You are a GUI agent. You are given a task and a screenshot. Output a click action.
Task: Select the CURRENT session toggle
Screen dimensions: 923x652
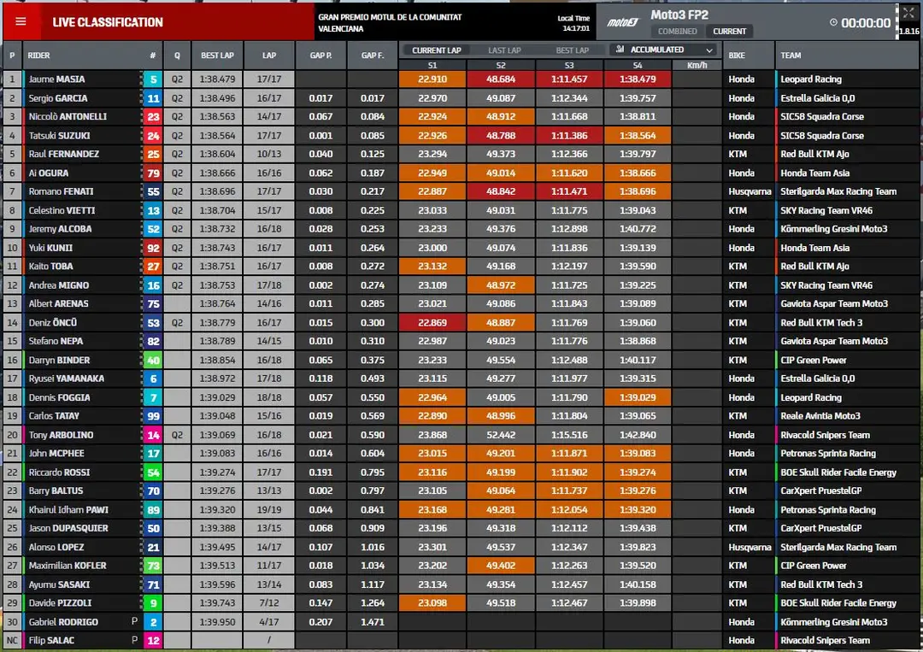coord(729,31)
